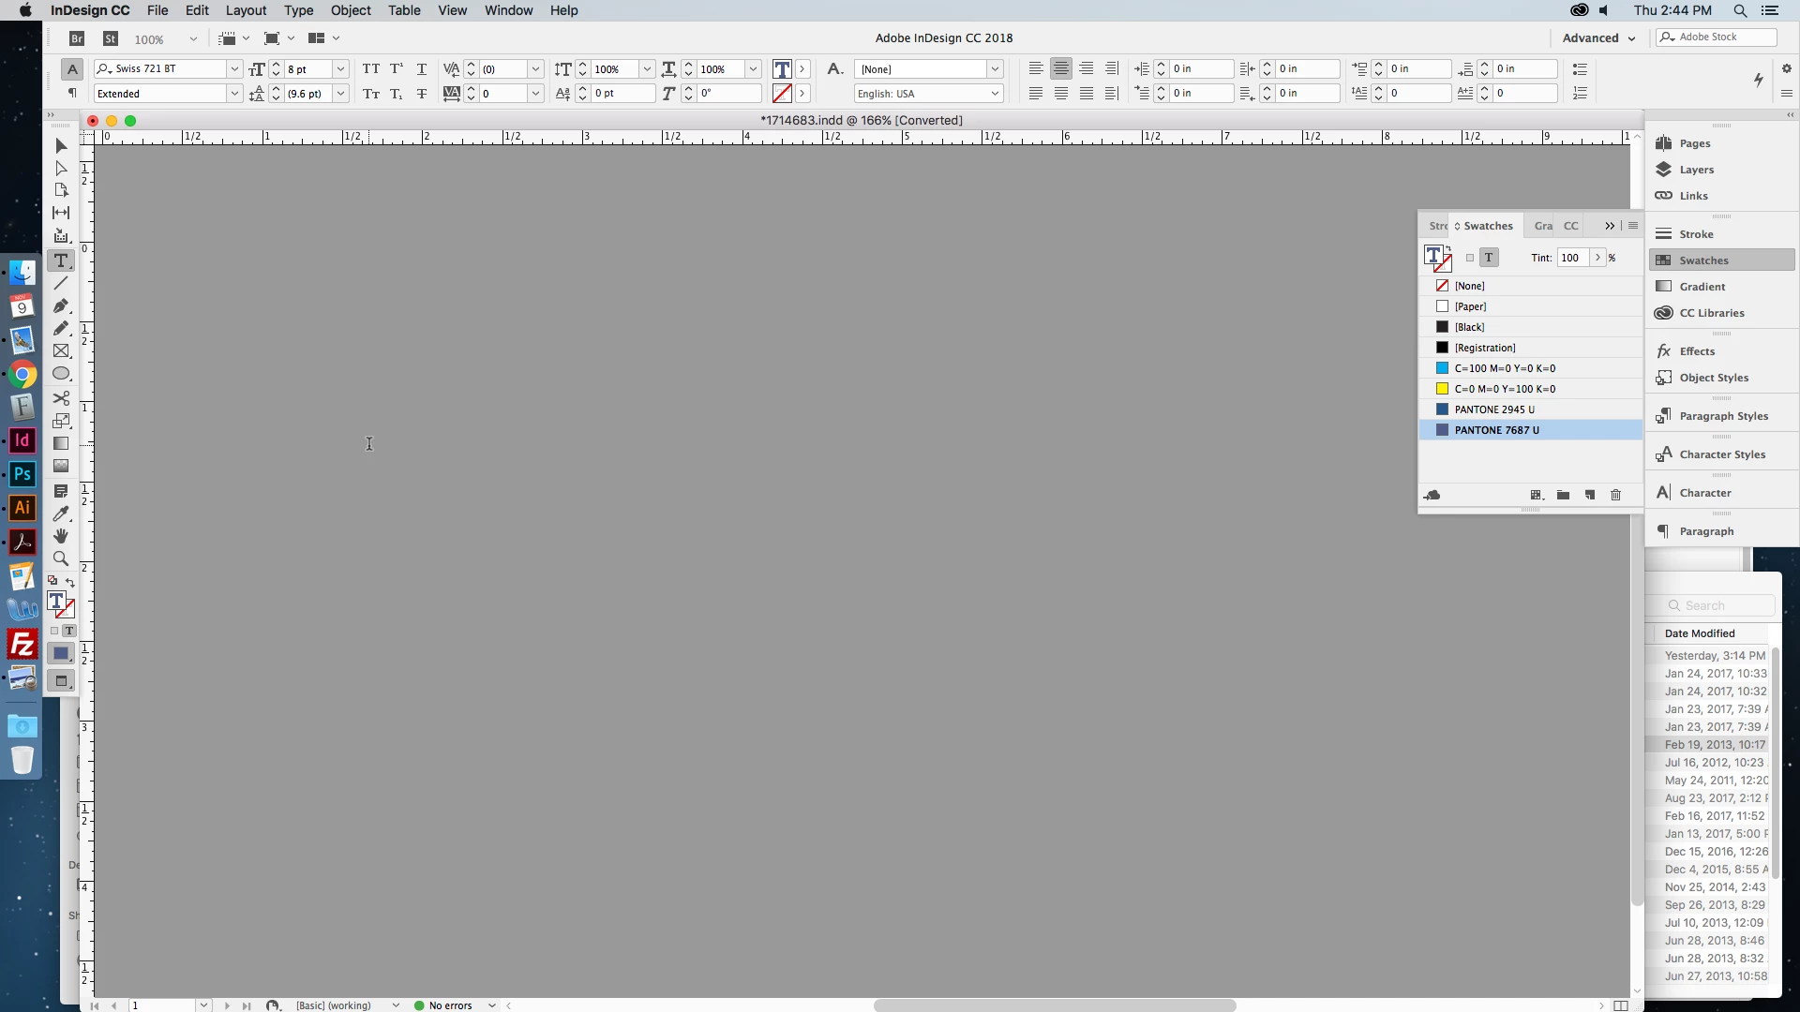Toggle Small Caps Tt button
The image size is (1800, 1012).
[x=371, y=94]
